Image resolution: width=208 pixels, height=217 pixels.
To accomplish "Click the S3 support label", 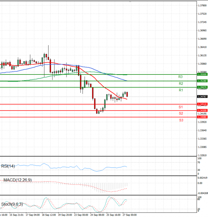I will pos(181,120).
